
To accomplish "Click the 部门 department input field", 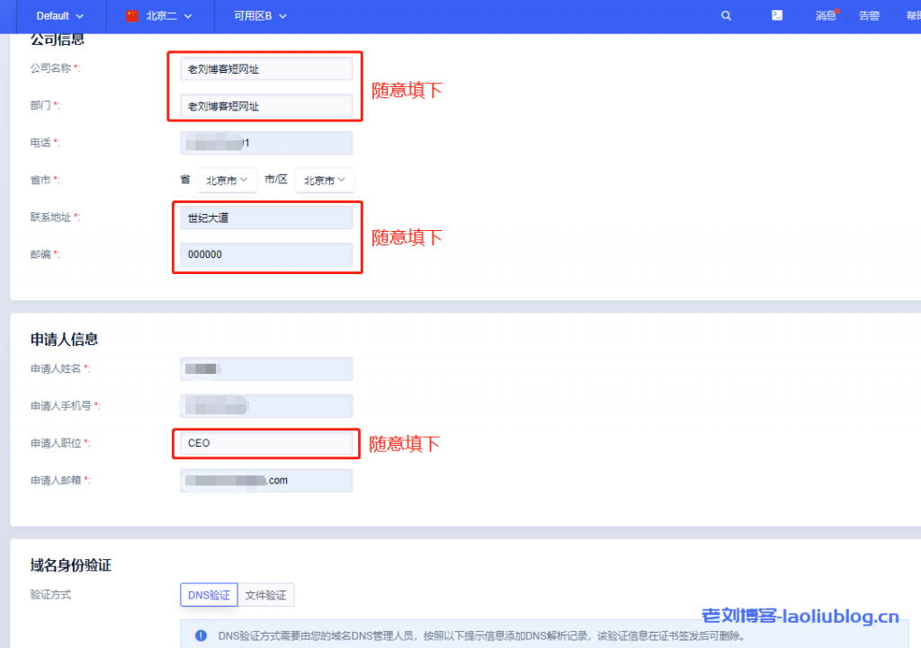I will click(x=266, y=106).
